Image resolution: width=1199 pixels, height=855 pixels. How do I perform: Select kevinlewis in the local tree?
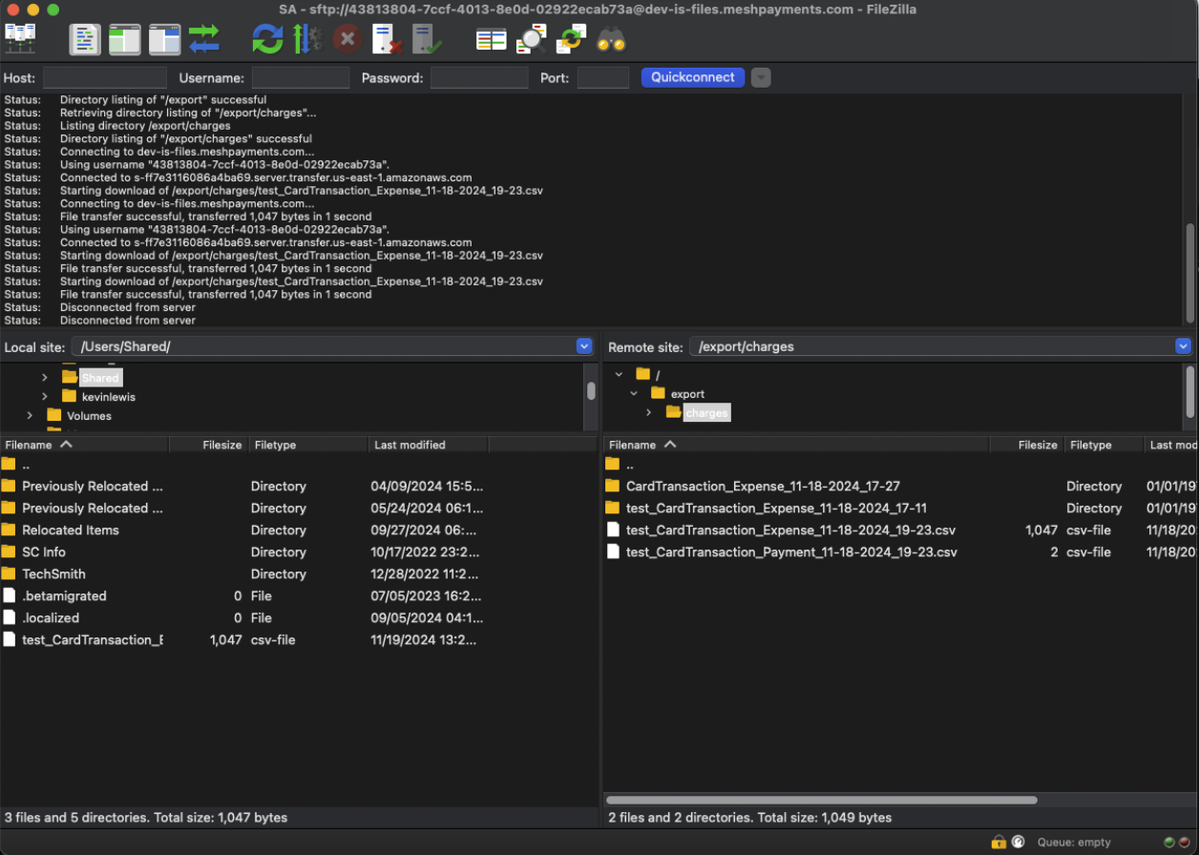(x=108, y=396)
